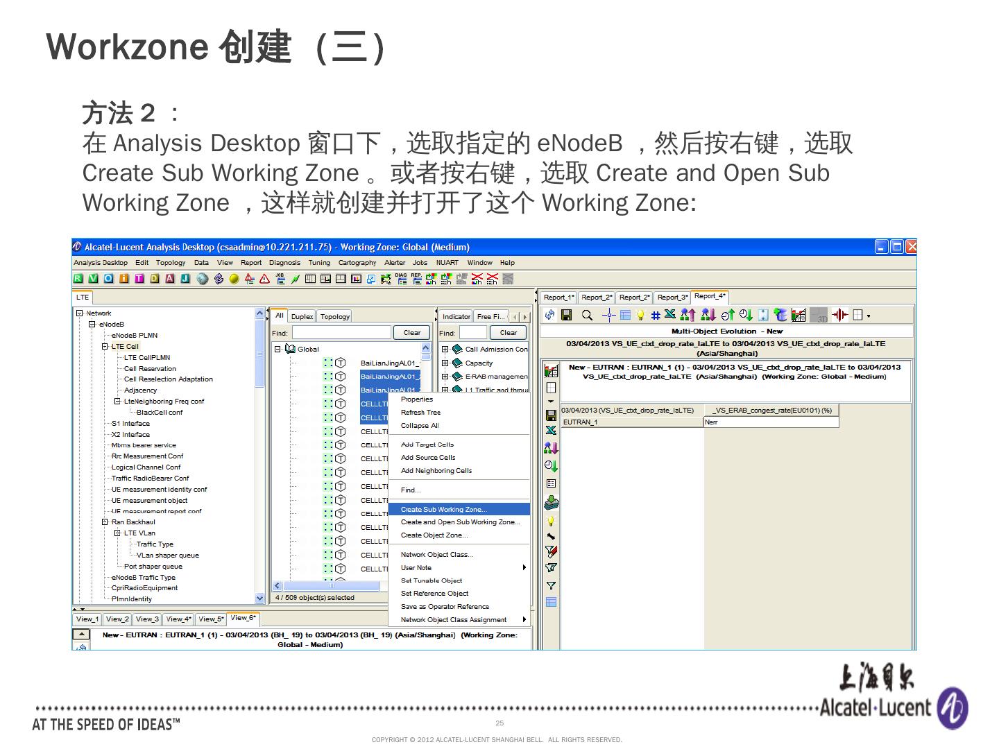Collapse the Global tree node
Viewport: 999px width, 749px height.
click(x=277, y=350)
